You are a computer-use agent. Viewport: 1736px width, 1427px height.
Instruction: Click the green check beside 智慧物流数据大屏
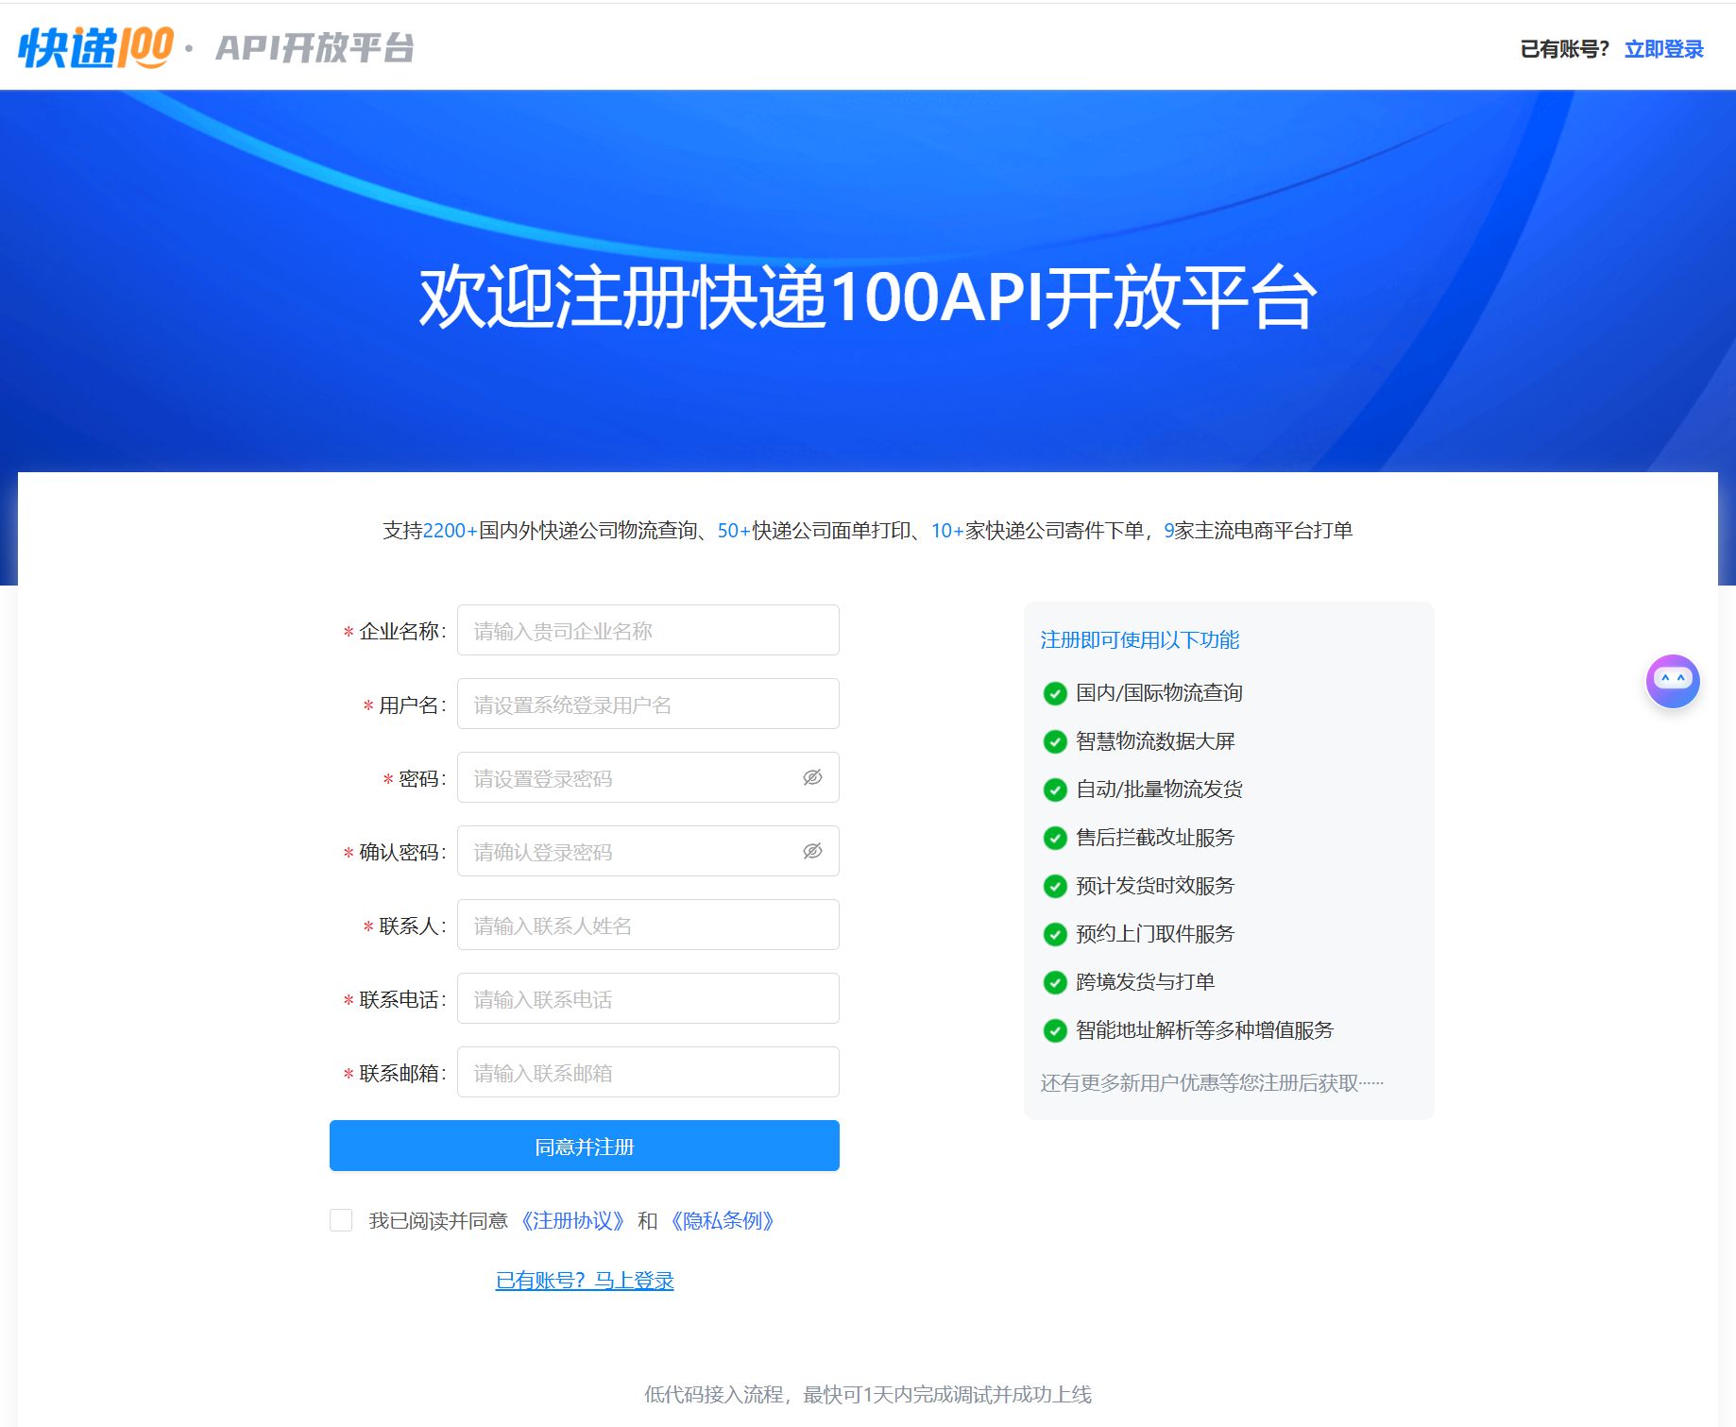[x=1055, y=741]
